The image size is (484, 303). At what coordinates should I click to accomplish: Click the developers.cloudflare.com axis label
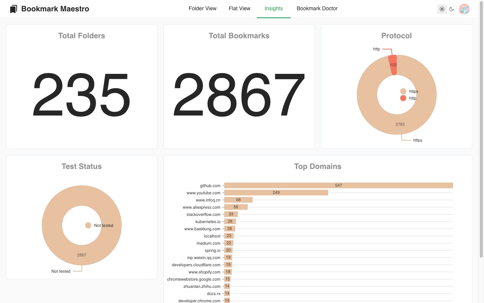196,265
